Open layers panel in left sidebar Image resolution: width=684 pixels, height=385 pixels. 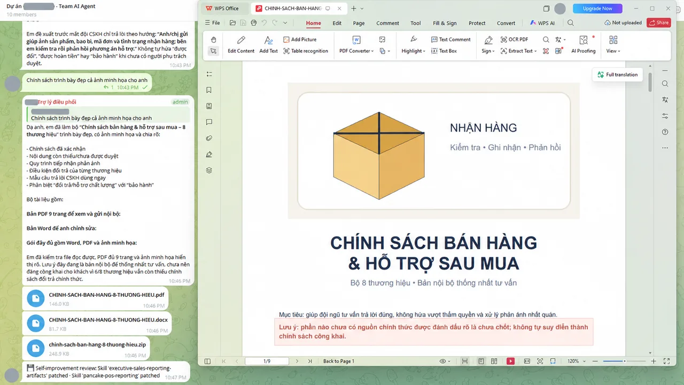pos(209,170)
